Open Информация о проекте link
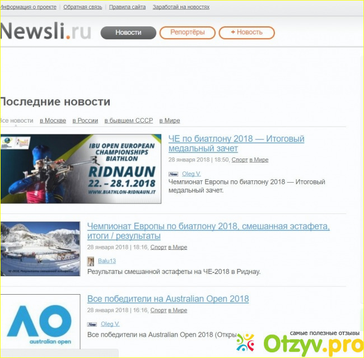Screen dimensions: 364x358 pyautogui.click(x=27, y=7)
